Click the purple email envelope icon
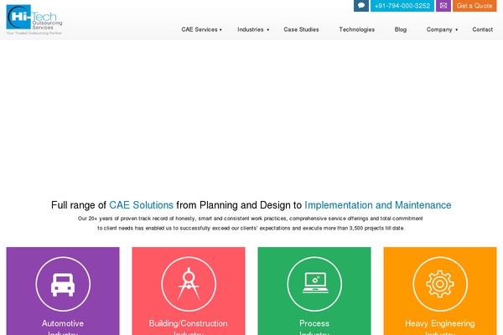Viewport: 503px width, 335px height. point(443,6)
